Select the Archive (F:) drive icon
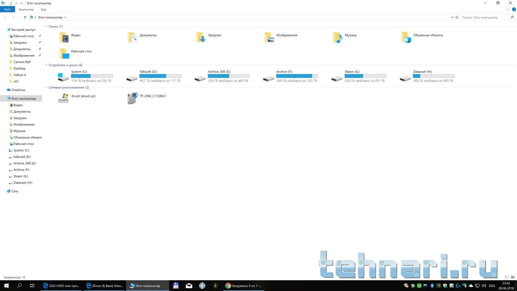Screen dimensions: 517x291 pos(269,78)
